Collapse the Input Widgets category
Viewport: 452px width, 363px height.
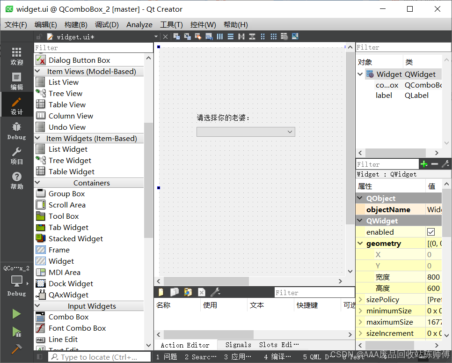pyautogui.click(x=37, y=306)
